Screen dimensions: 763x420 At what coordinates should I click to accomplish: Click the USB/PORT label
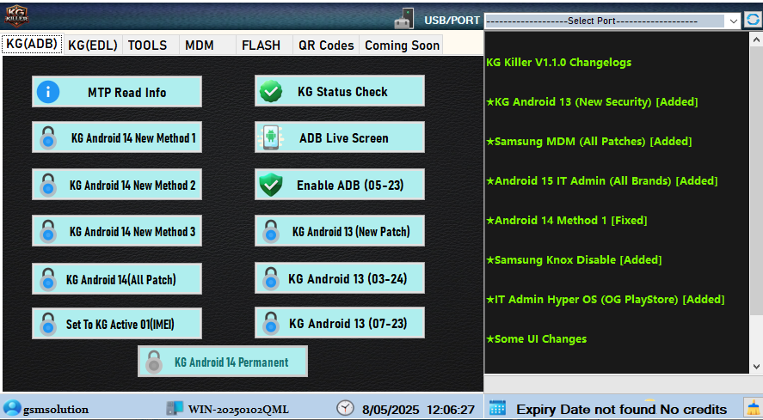point(452,21)
